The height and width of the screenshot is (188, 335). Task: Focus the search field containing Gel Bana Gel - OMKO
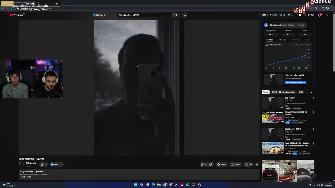(143, 15)
